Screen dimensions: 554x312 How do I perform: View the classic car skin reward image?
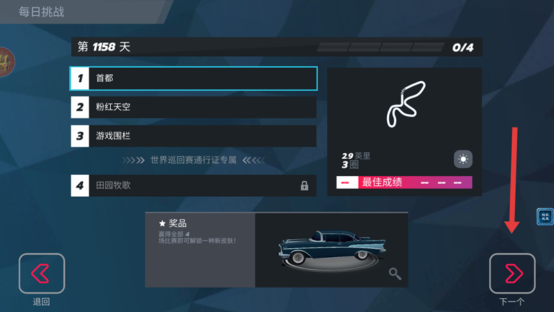pyautogui.click(x=332, y=250)
